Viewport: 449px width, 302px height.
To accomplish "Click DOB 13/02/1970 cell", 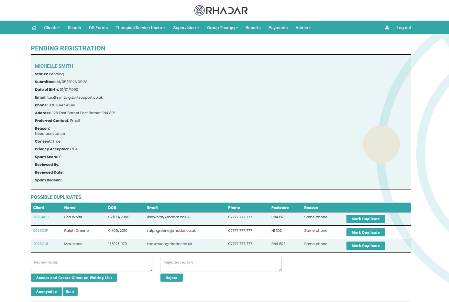I will click(117, 244).
